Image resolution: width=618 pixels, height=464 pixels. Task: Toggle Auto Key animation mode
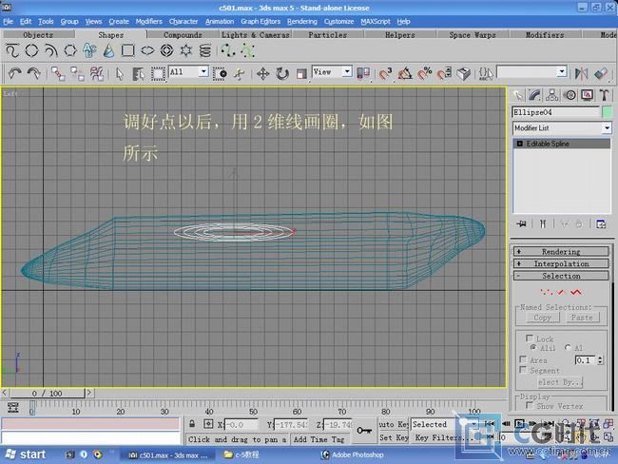[394, 424]
